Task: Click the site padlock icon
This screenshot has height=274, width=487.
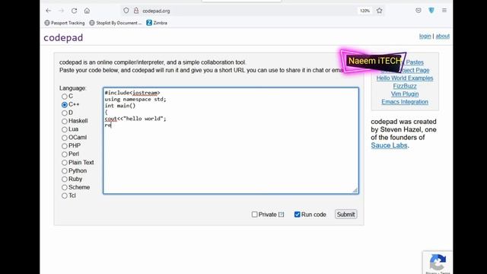Action: click(x=136, y=11)
